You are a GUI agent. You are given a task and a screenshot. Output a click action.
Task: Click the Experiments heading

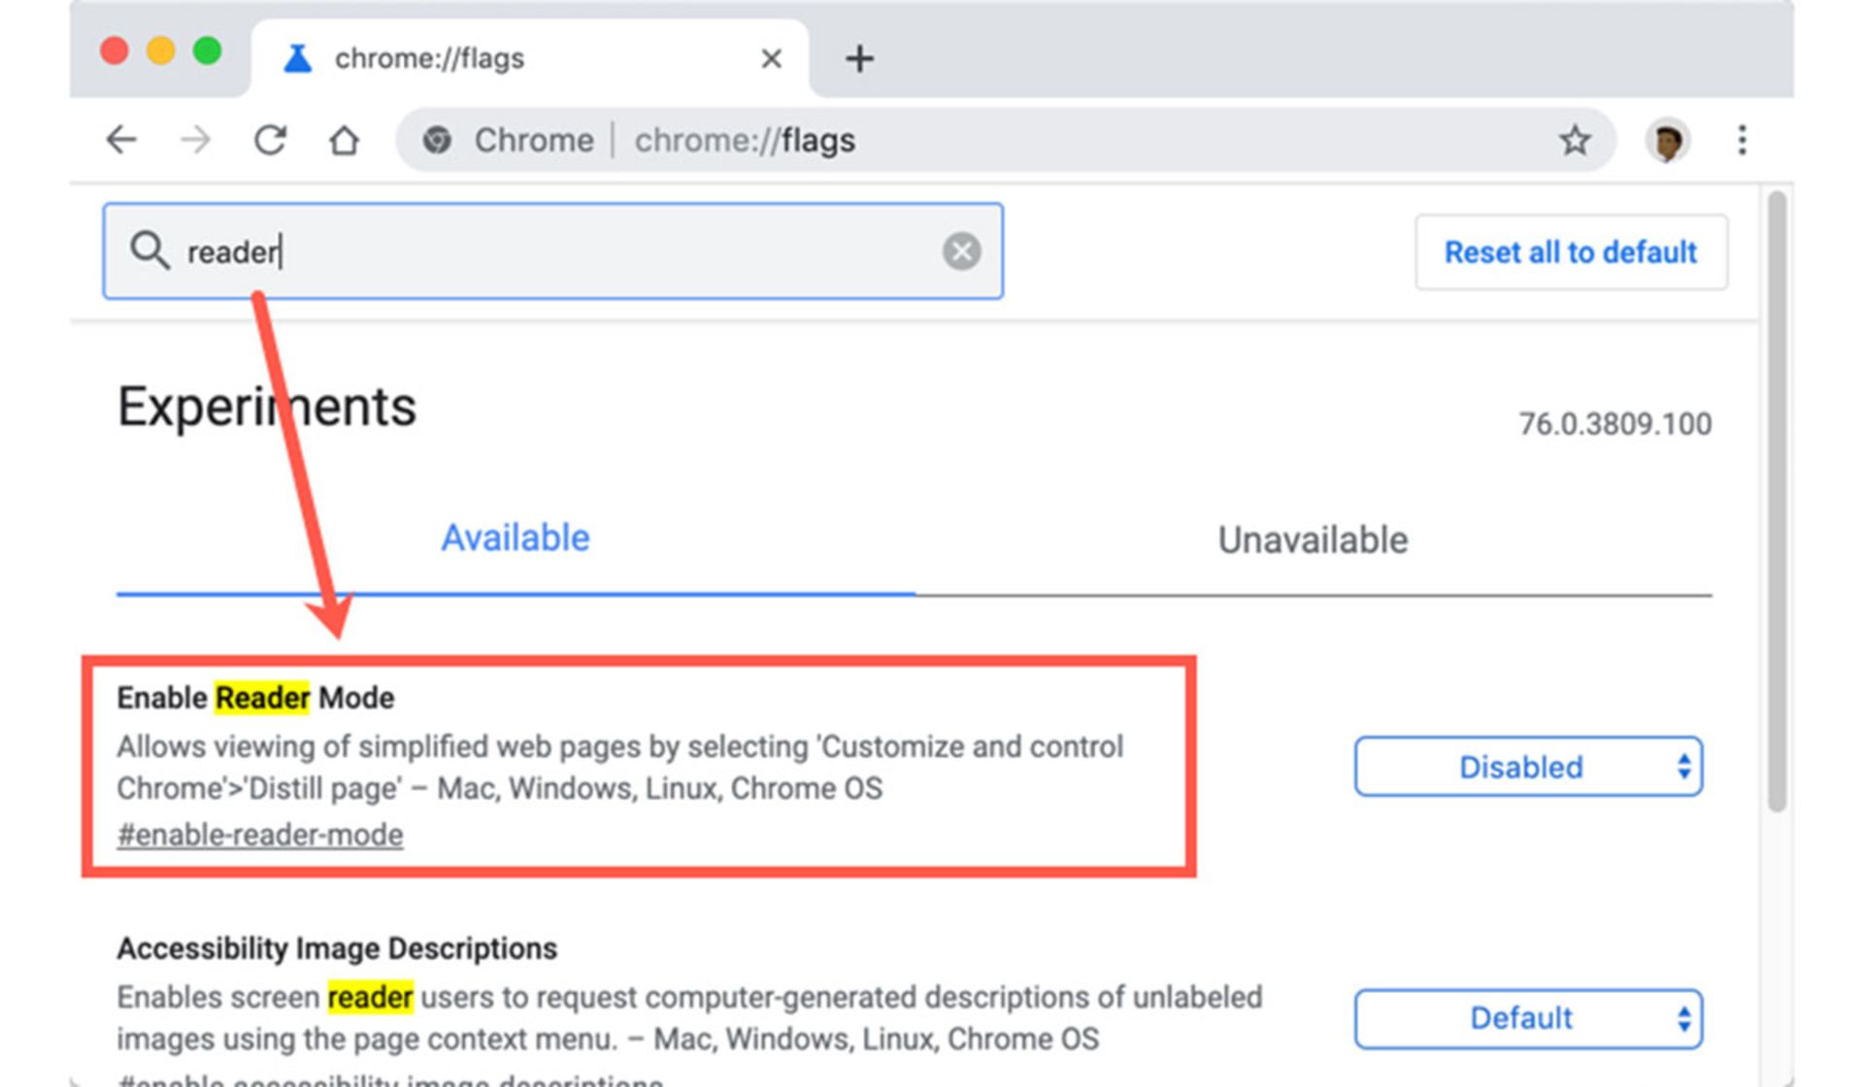[x=267, y=407]
